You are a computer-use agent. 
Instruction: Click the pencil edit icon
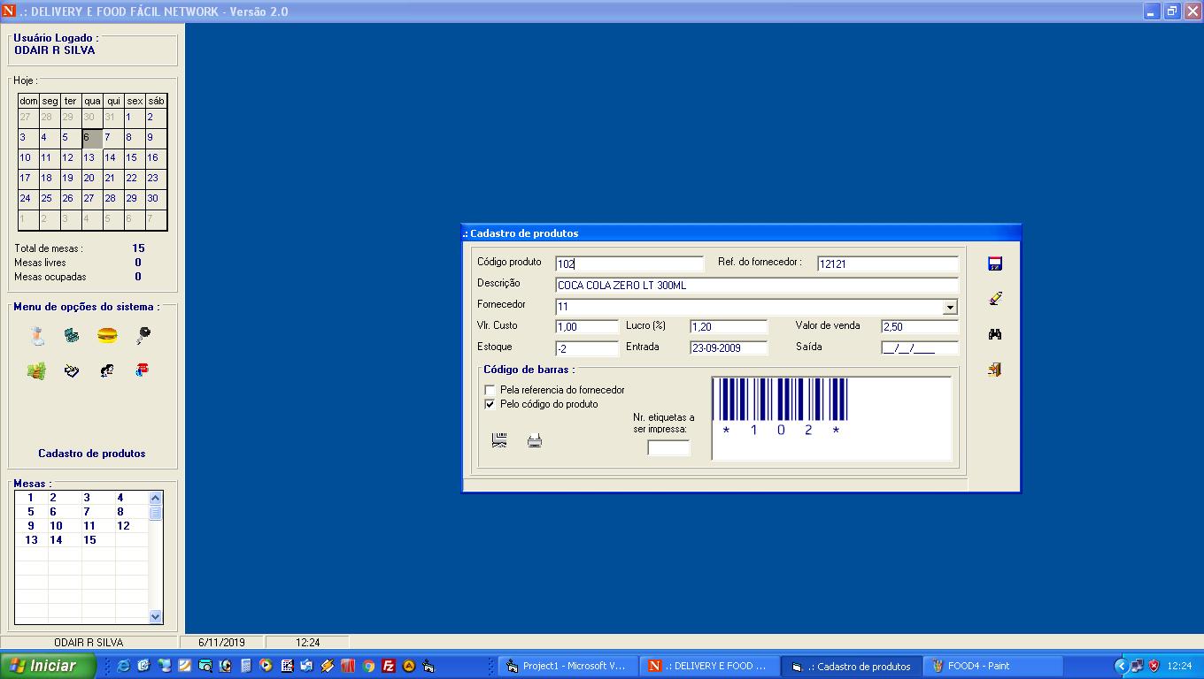994,299
